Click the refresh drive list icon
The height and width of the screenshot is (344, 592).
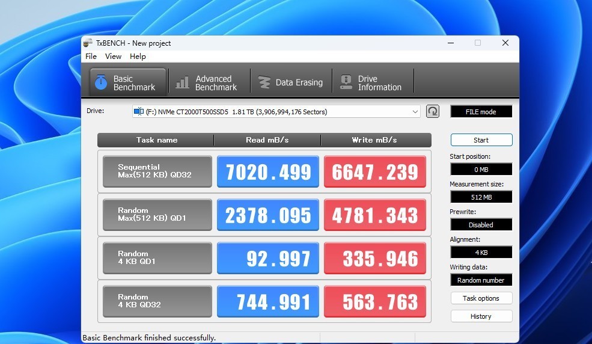pos(433,111)
